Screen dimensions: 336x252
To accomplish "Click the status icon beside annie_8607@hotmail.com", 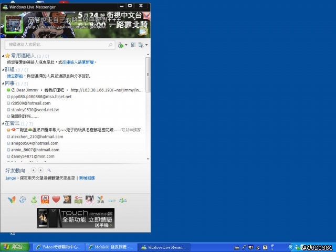I will 8,150.
